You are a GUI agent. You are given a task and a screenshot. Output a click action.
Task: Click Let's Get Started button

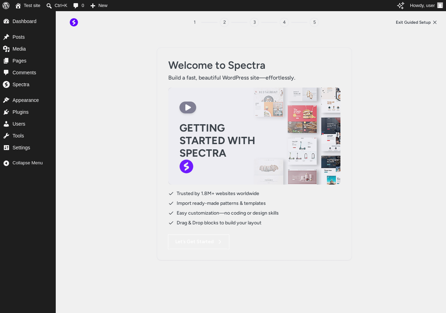pyautogui.click(x=199, y=242)
